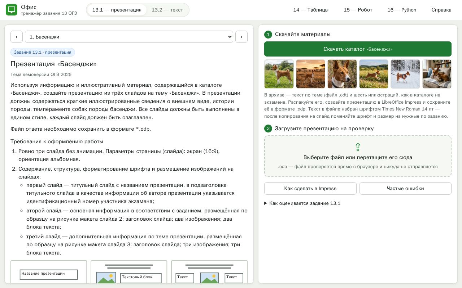
Task: Click the green Офис monitor logo icon
Action: [12, 10]
